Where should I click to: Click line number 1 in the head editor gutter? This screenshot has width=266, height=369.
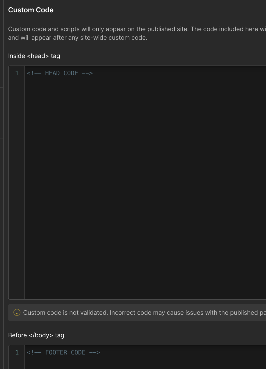[17, 73]
